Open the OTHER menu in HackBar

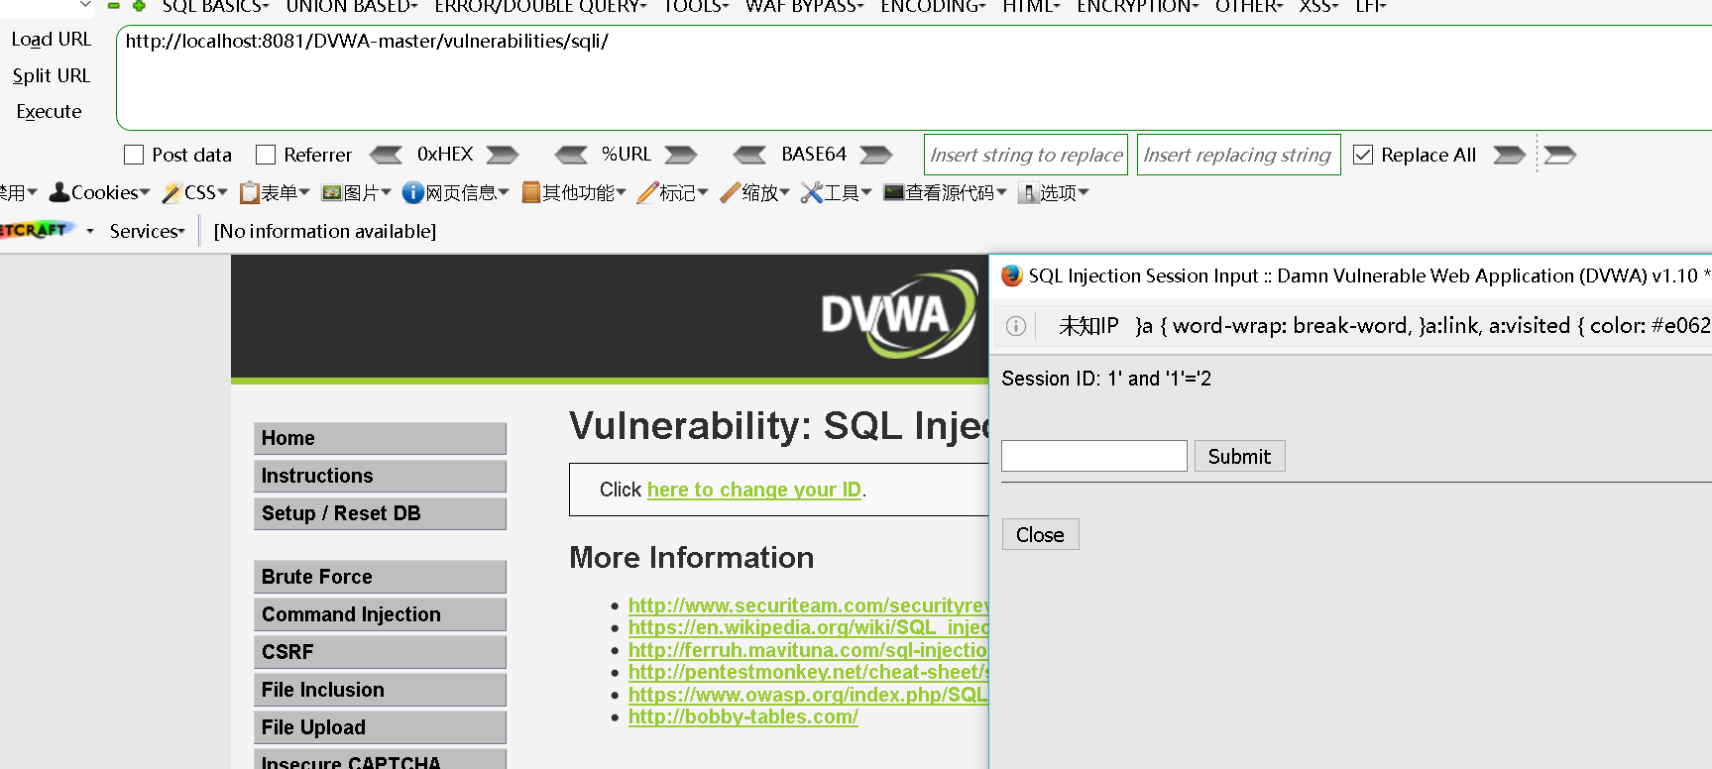click(1249, 6)
